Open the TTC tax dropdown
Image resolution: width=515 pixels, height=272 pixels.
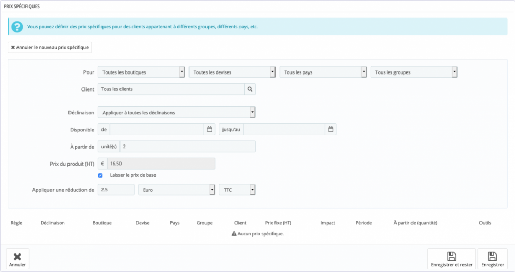pyautogui.click(x=237, y=190)
